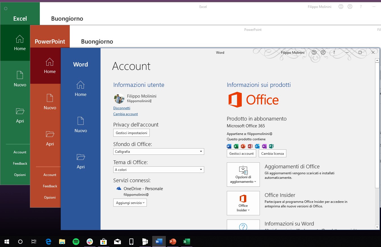381x247 pixels.
Task: Click the scroll down arrow in Word
Action: coord(377,227)
